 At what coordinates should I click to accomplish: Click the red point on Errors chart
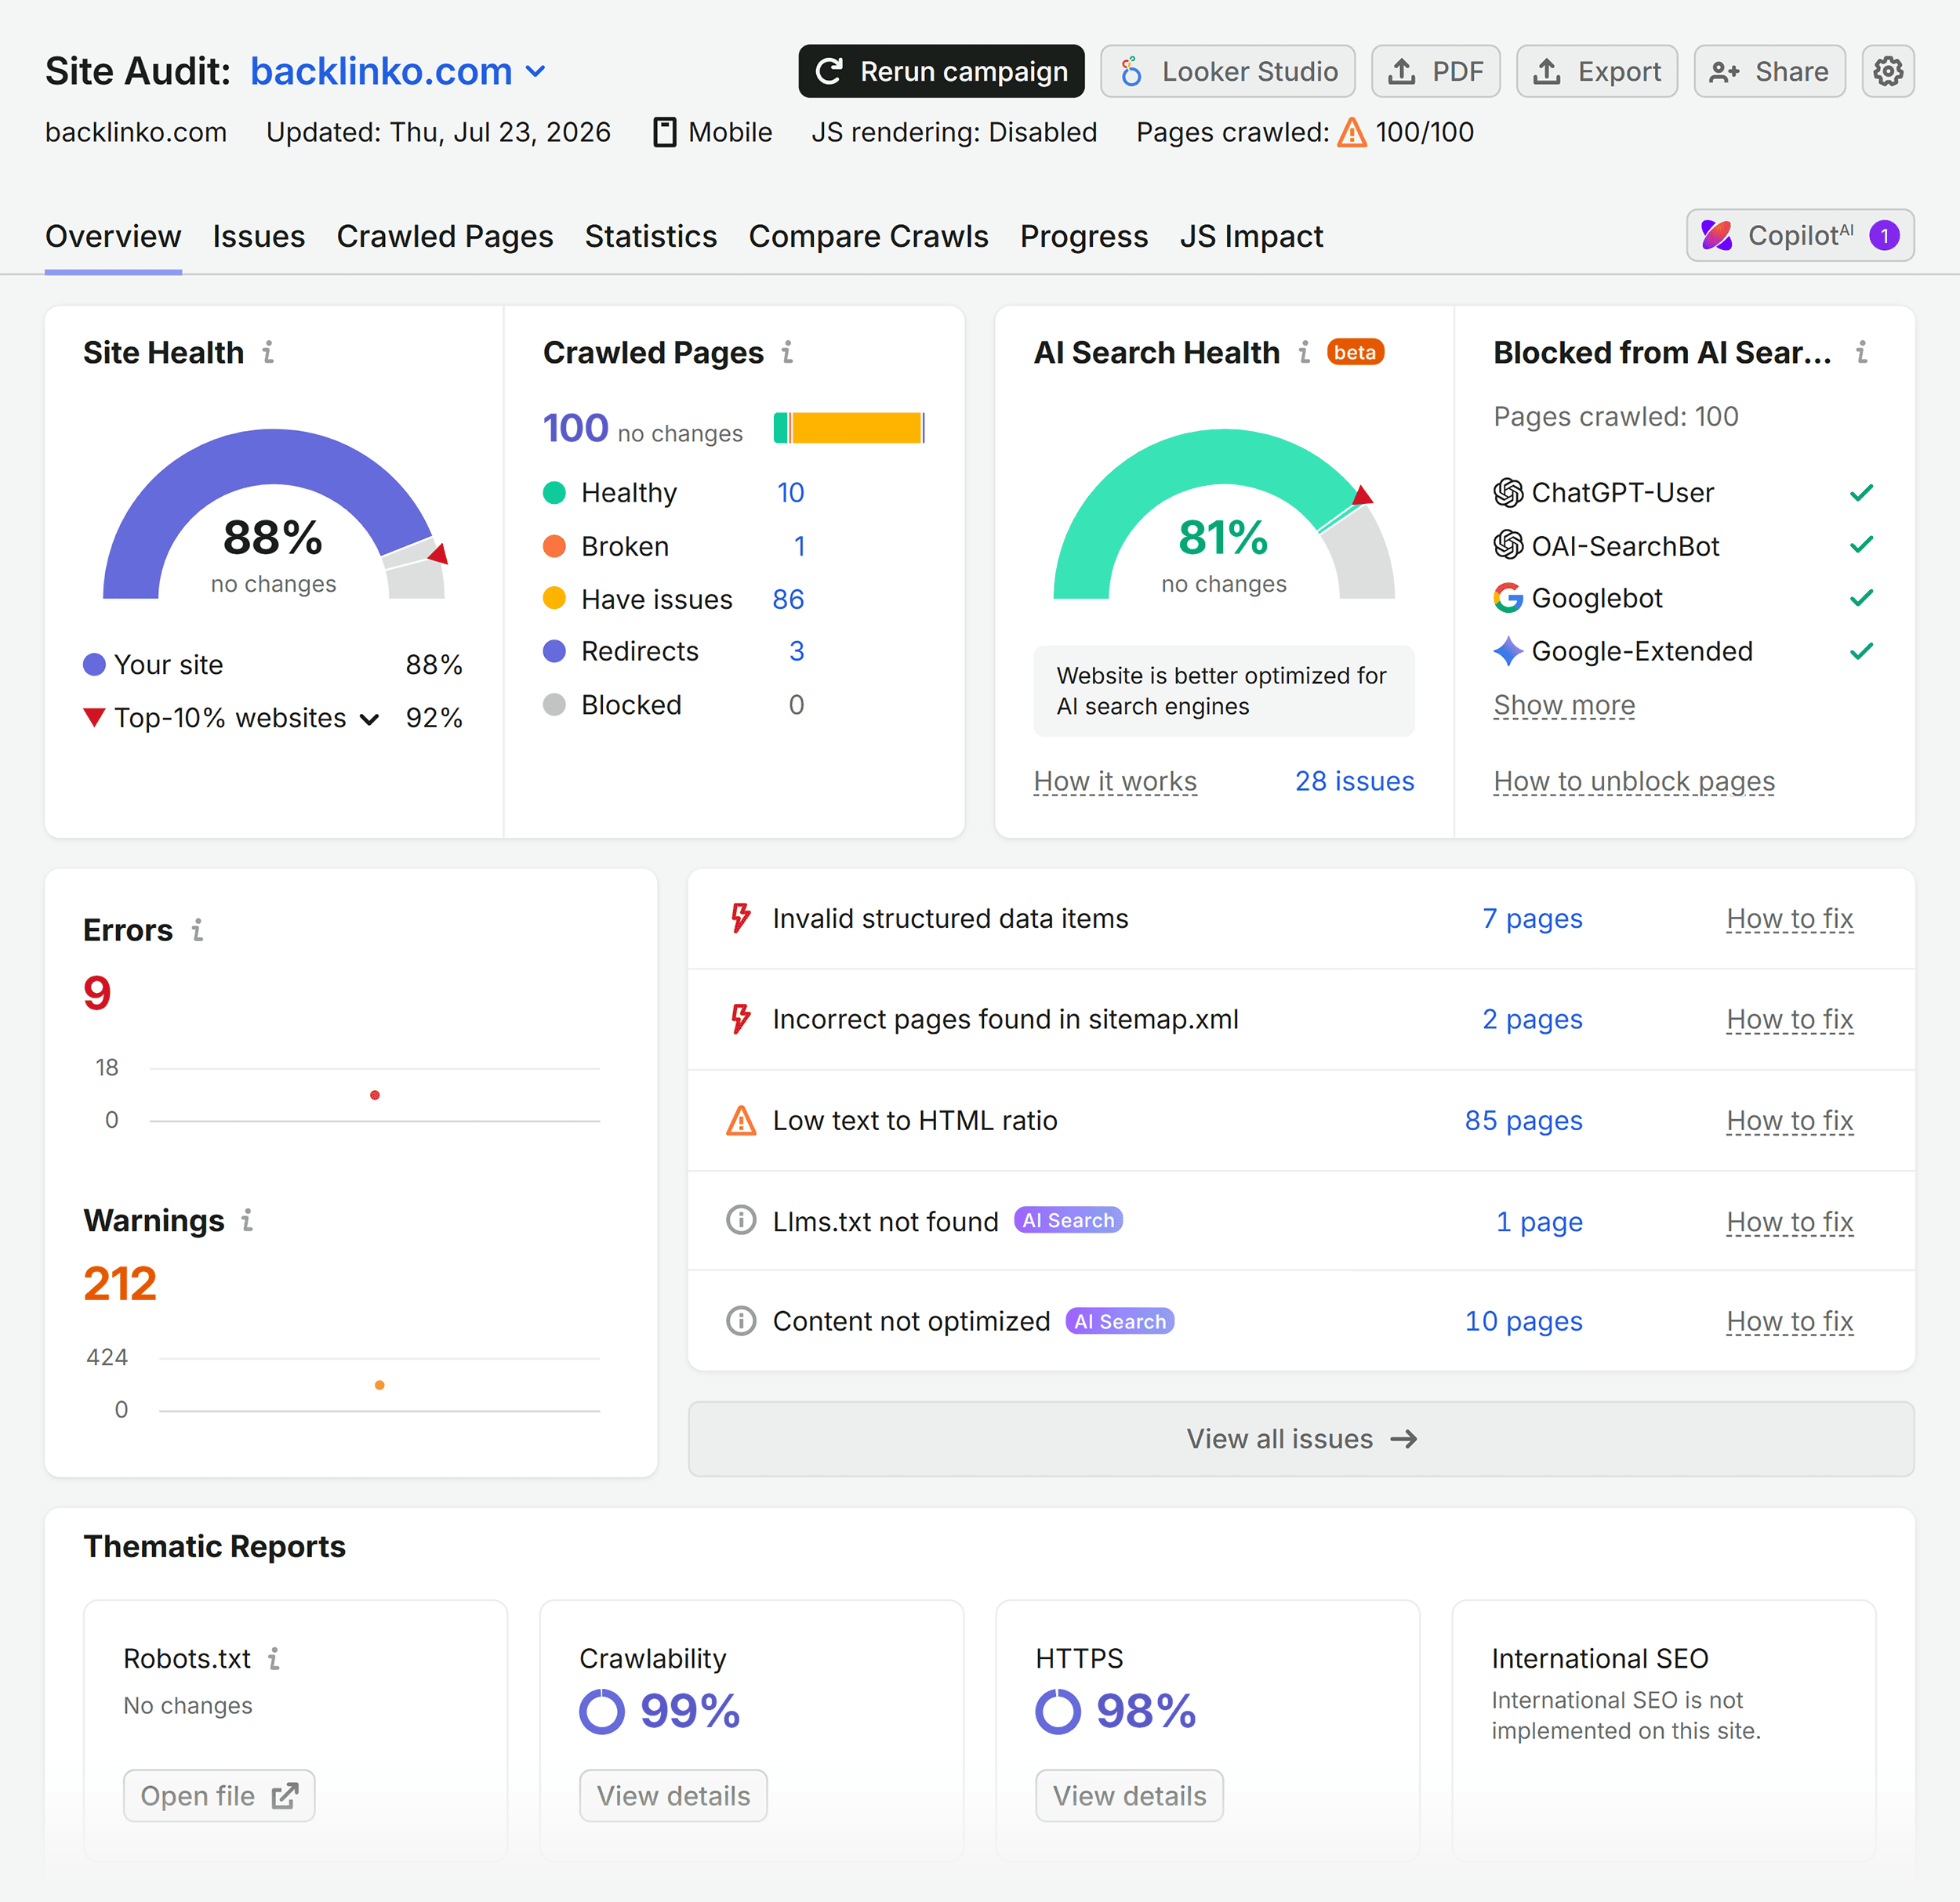tap(375, 1095)
